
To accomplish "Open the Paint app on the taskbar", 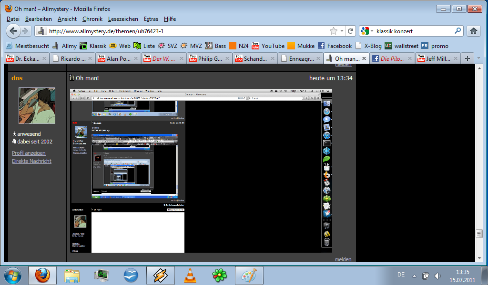I will click(x=249, y=275).
